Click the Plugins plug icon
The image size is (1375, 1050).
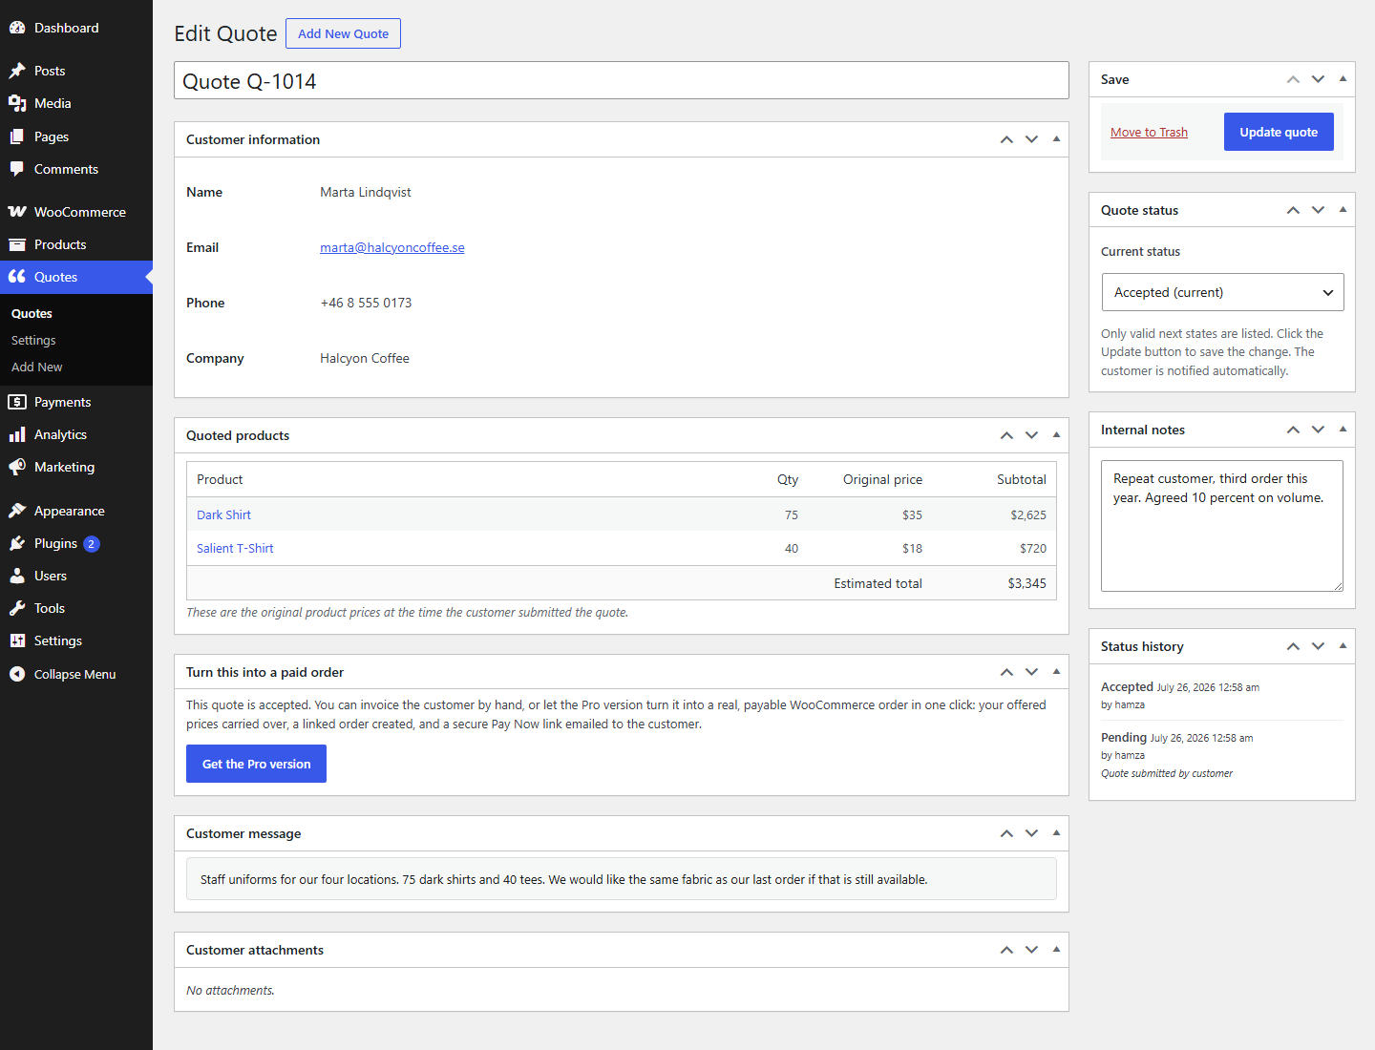tap(17, 543)
